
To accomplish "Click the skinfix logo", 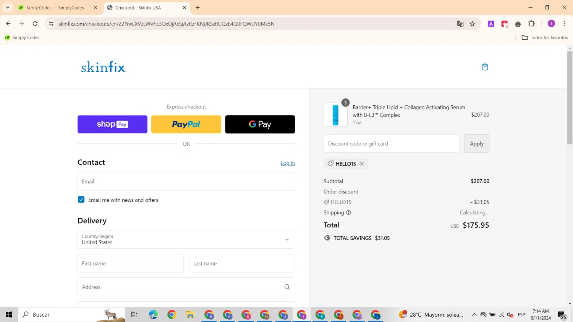I will pyautogui.click(x=104, y=67).
